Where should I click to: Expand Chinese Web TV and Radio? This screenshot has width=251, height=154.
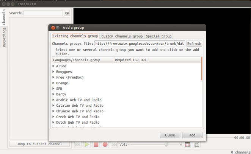[x=53, y=111]
